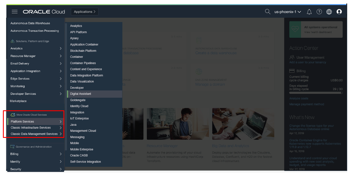Expand Application Integration submenu arrow
This screenshot has height=173, width=353.
61,71
